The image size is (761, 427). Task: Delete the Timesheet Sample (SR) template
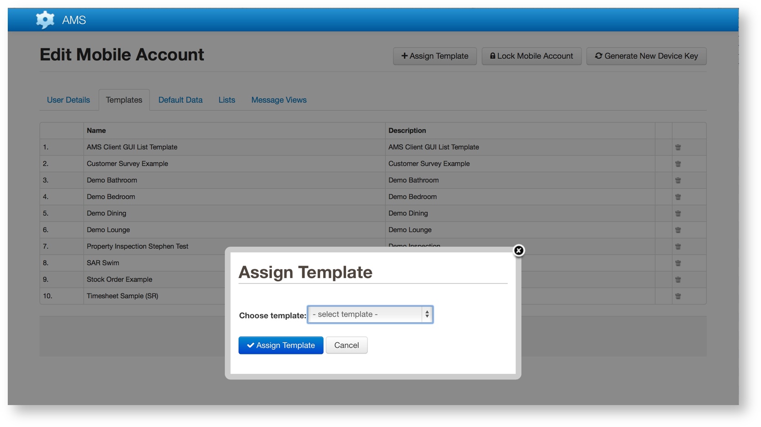coord(678,296)
